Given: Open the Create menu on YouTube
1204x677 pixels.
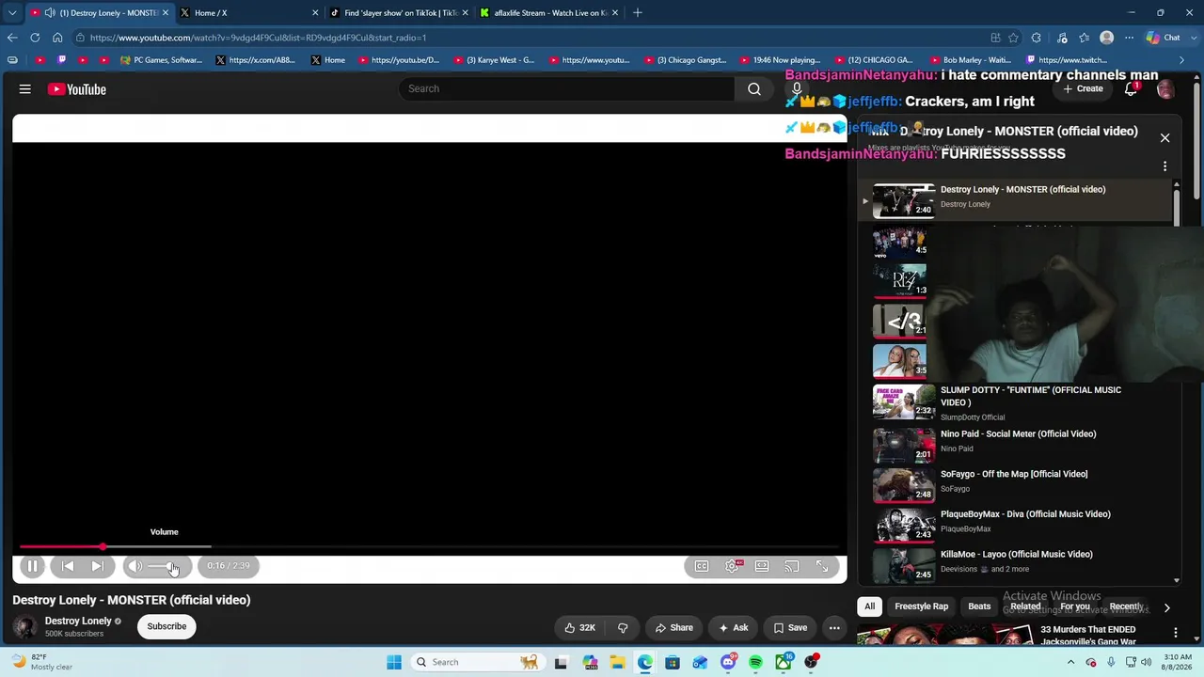Looking at the screenshot, I should click(1083, 88).
